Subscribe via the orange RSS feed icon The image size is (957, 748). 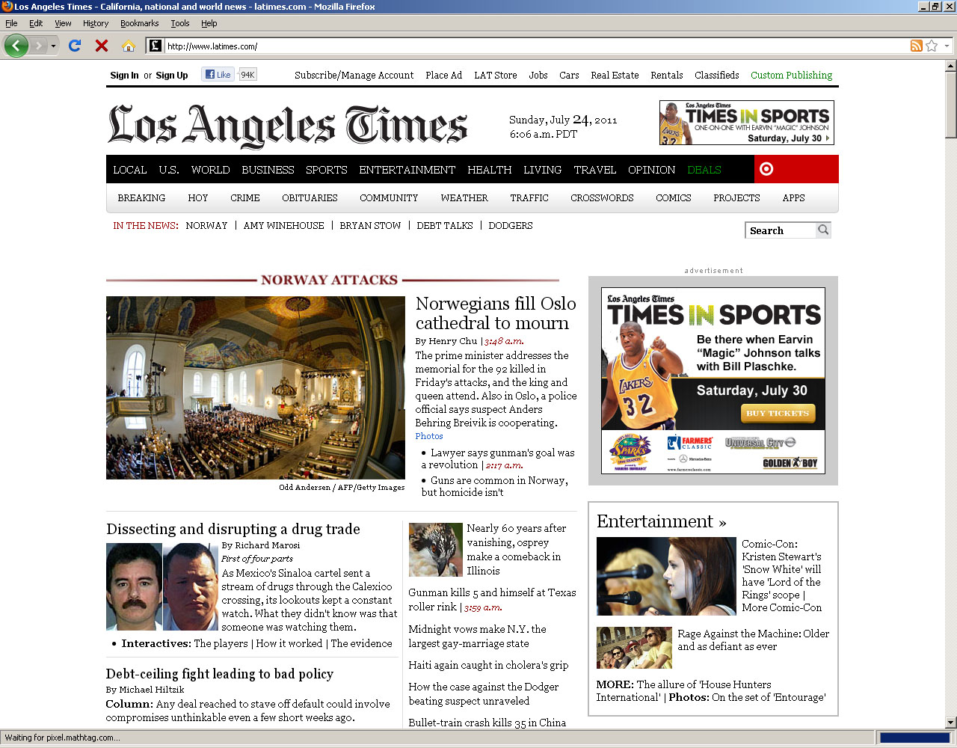(916, 46)
